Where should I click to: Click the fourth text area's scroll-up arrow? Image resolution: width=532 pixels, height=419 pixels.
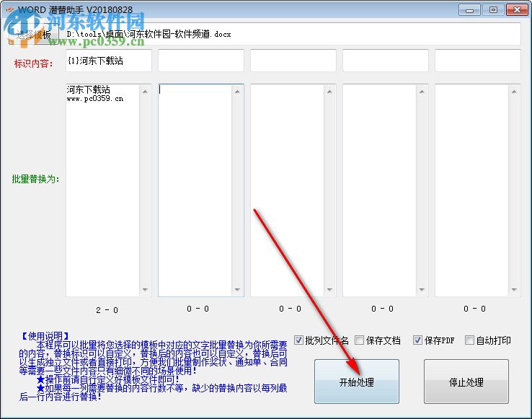point(422,92)
